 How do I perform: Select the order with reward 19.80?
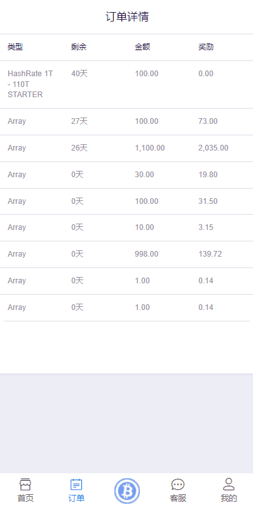(x=126, y=175)
